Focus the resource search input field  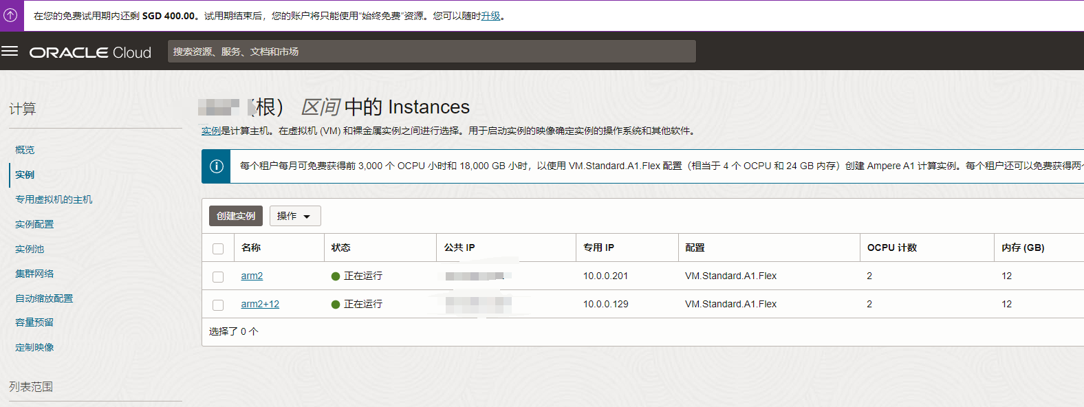[x=432, y=52]
